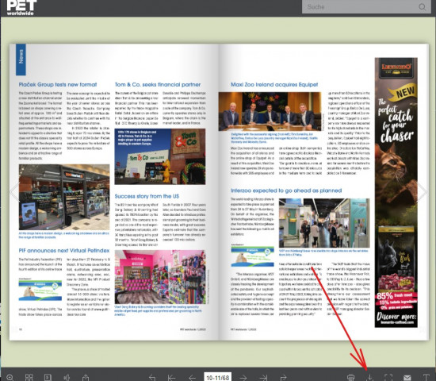Download the magazine with download icon
The height and width of the screenshot is (381, 436).
pyautogui.click(x=369, y=377)
